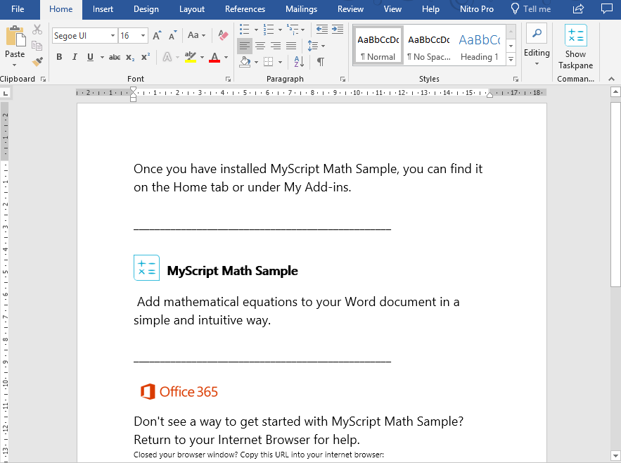Toggle Italic formatting
The image size is (621, 463).
click(x=75, y=57)
